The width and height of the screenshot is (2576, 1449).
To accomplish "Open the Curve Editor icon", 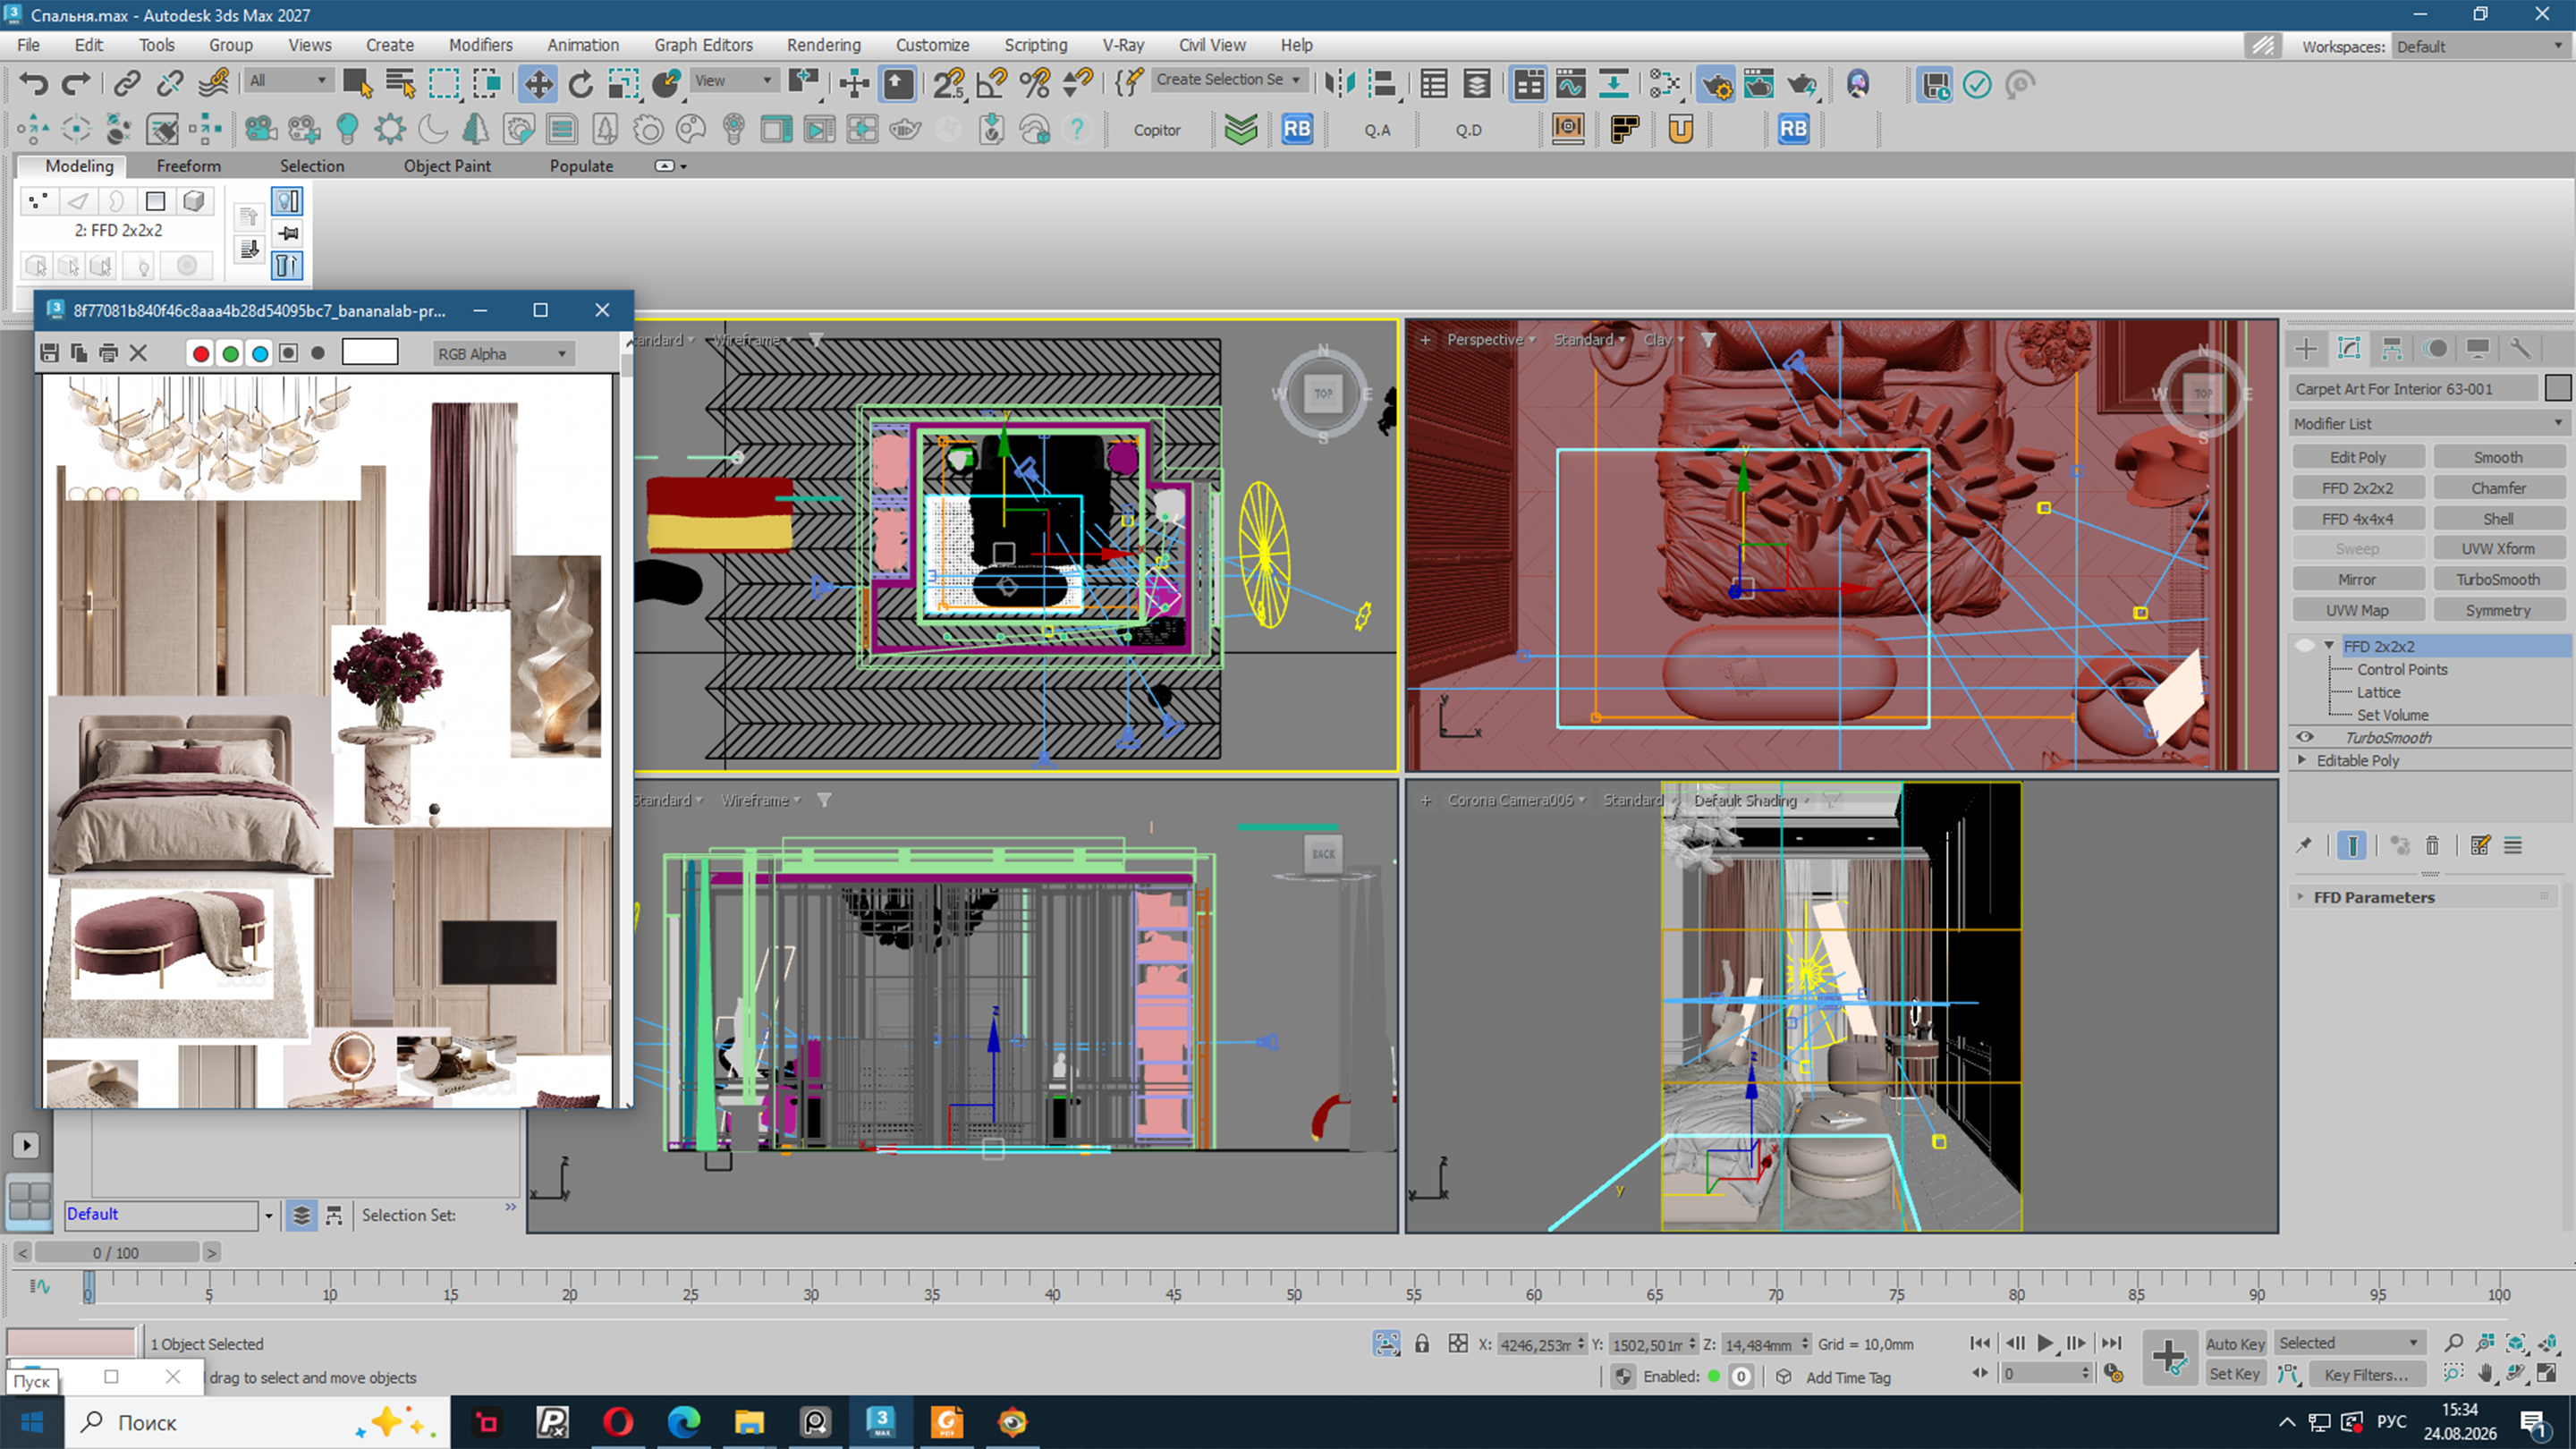I will [1571, 84].
